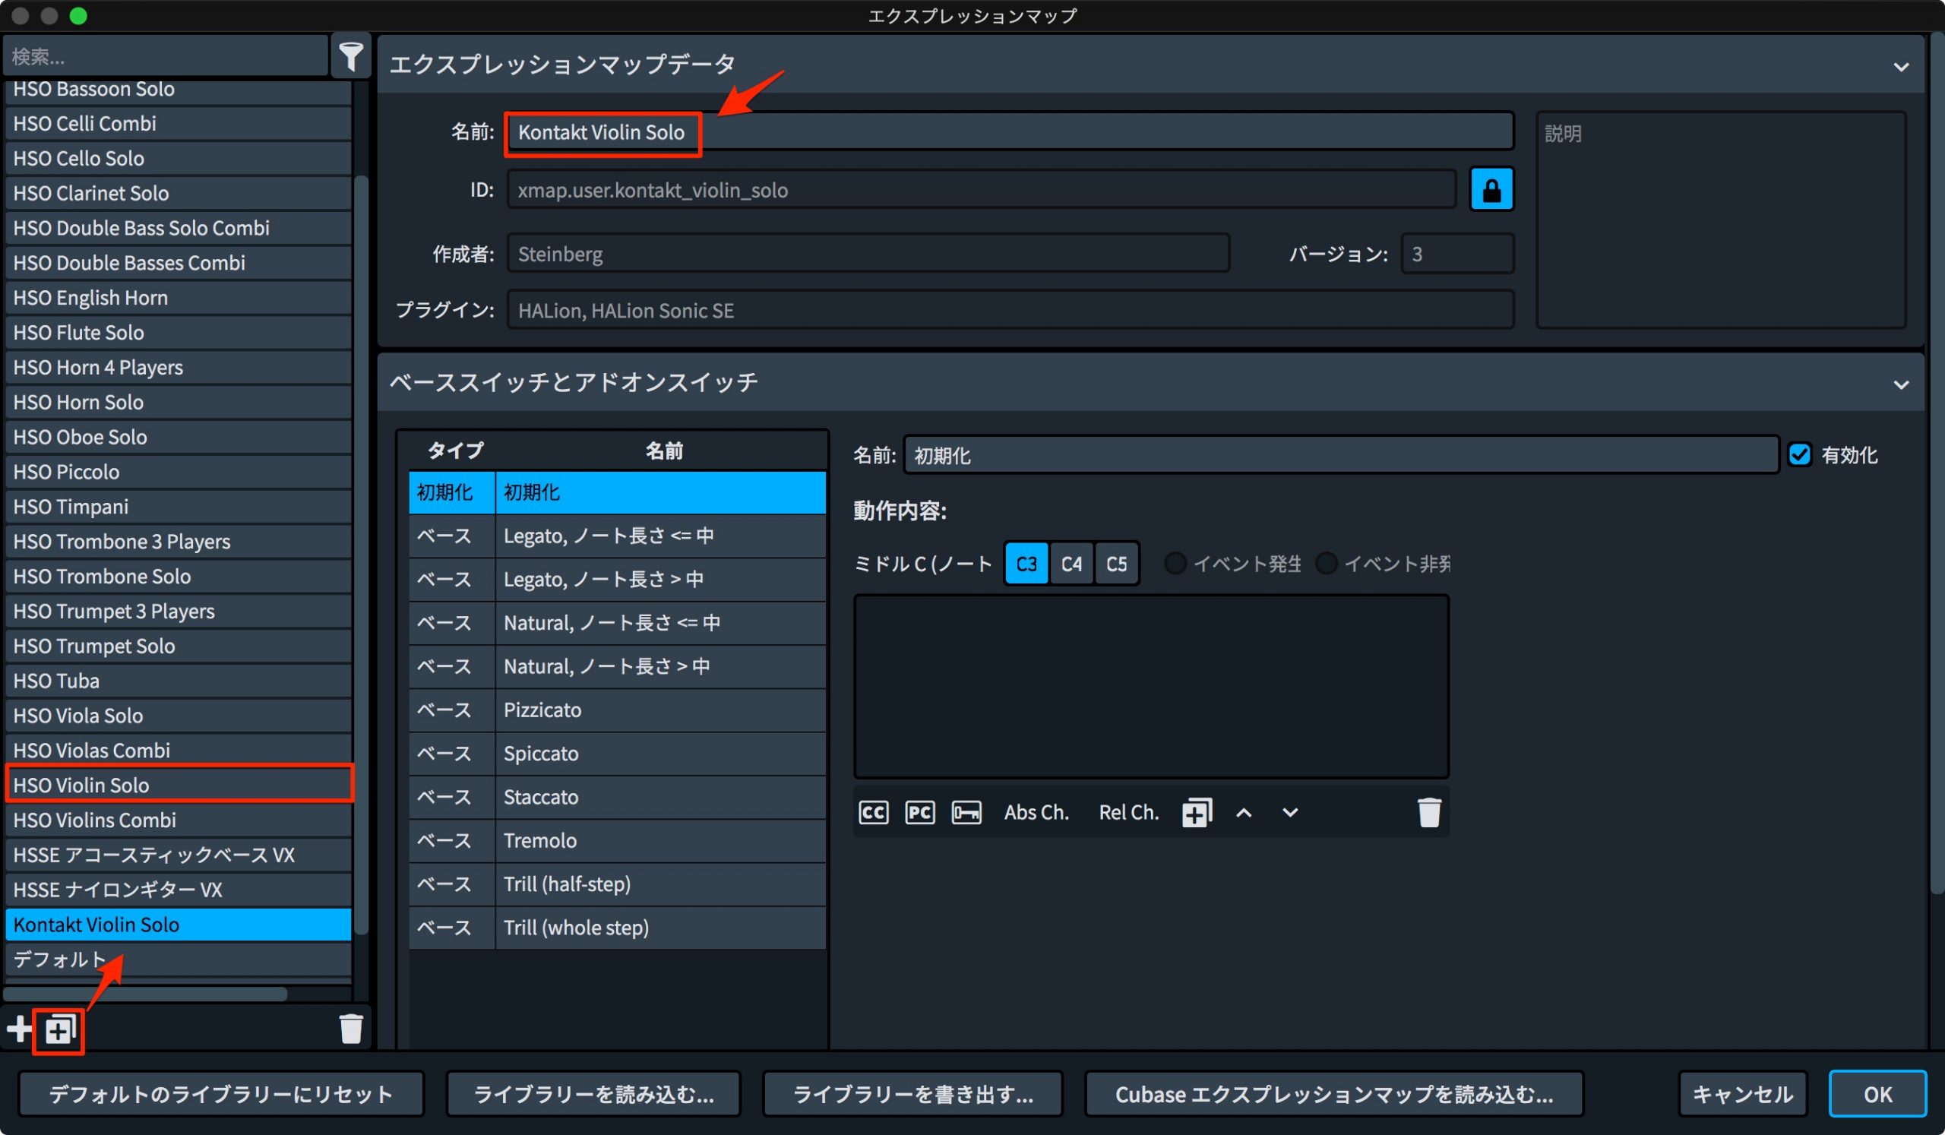
Task: Select the イベント非発生 radio button
Action: click(1325, 564)
